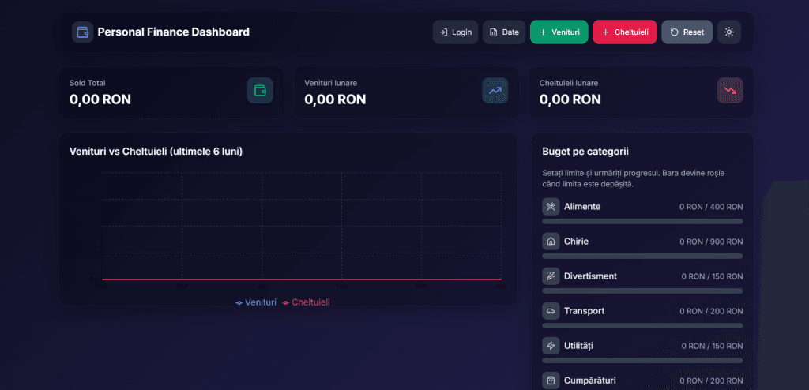Click the downward trend icon in Cheltuieli lunare card
Screen dimensions: 809x390
click(x=730, y=91)
